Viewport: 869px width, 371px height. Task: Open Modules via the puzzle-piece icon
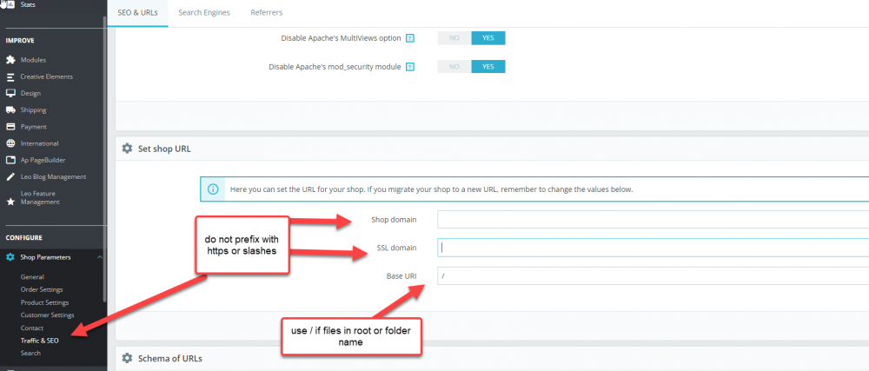[10, 60]
